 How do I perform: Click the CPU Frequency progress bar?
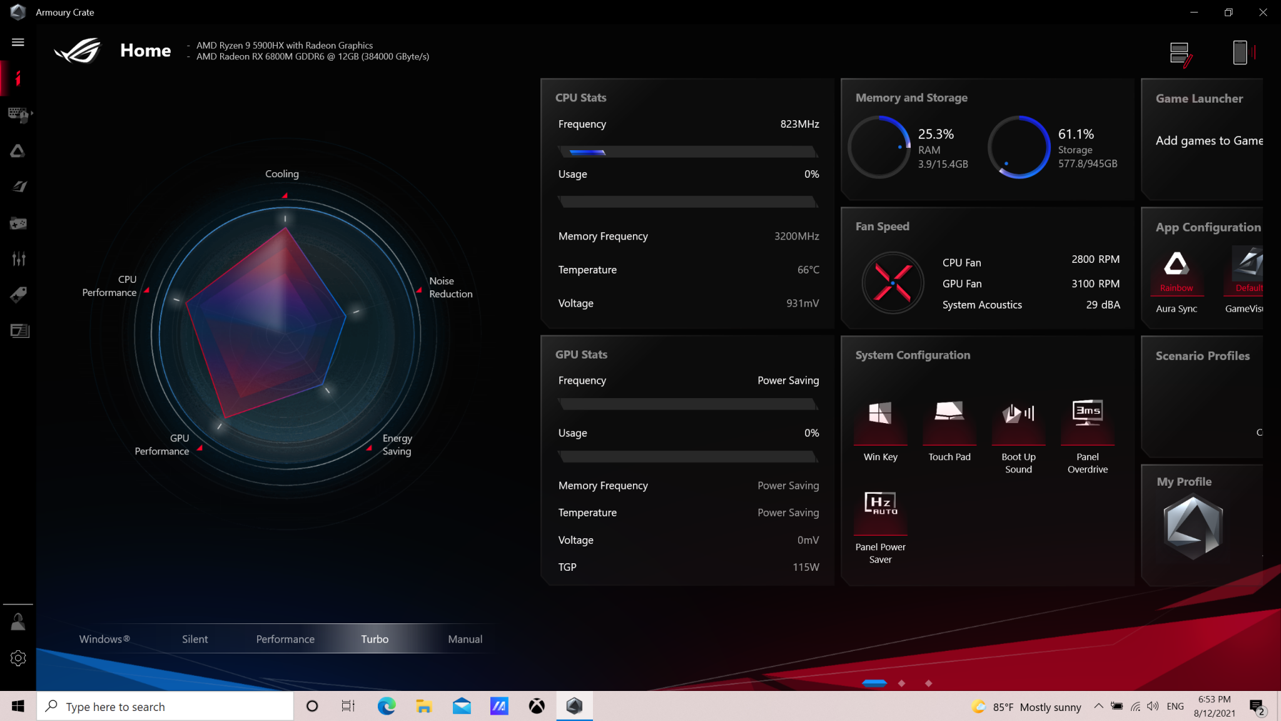(x=688, y=151)
